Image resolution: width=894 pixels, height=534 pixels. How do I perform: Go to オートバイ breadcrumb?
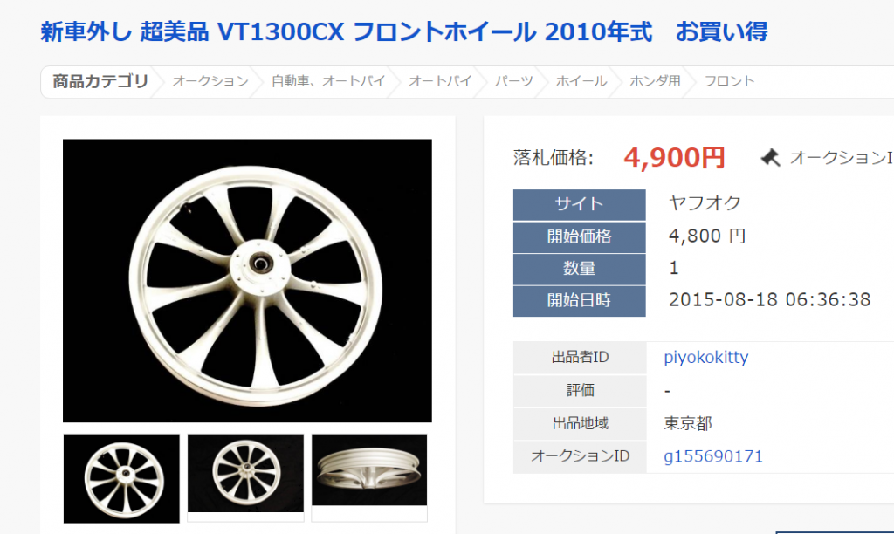coord(440,81)
